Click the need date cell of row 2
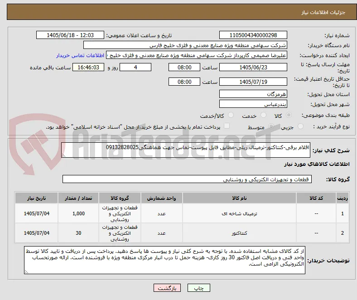The width and height of the screenshot is (357, 300). pyautogui.click(x=36, y=233)
